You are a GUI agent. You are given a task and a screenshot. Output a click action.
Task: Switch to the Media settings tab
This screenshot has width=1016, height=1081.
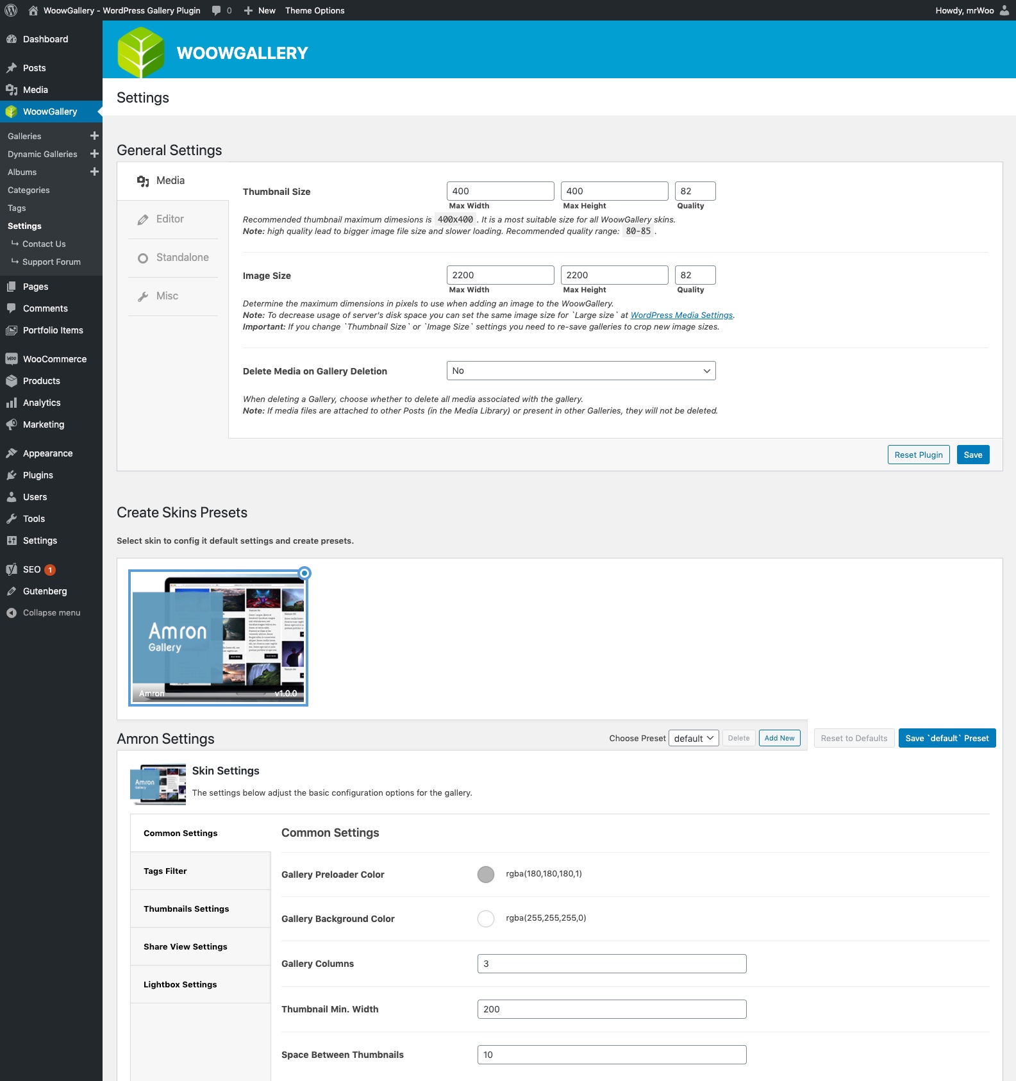[x=173, y=181]
